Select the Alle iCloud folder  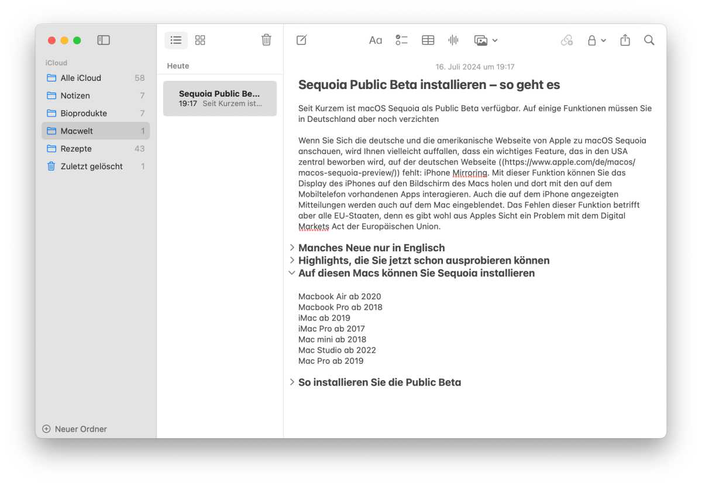pos(95,78)
